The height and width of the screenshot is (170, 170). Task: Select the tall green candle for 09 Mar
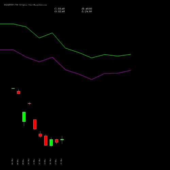[24, 117]
